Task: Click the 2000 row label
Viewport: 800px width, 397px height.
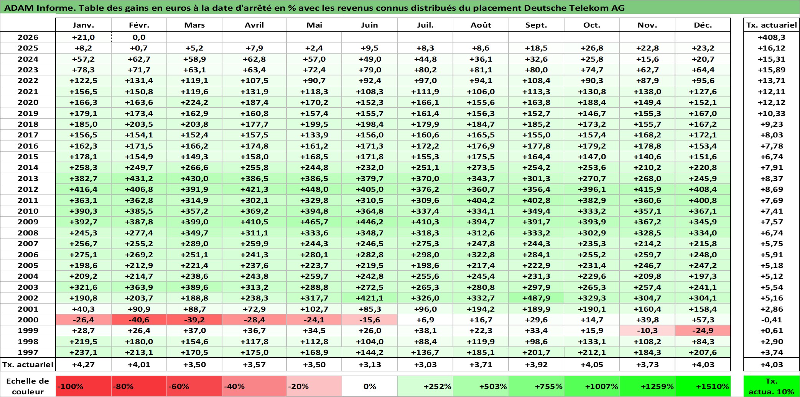Action: pyautogui.click(x=28, y=320)
